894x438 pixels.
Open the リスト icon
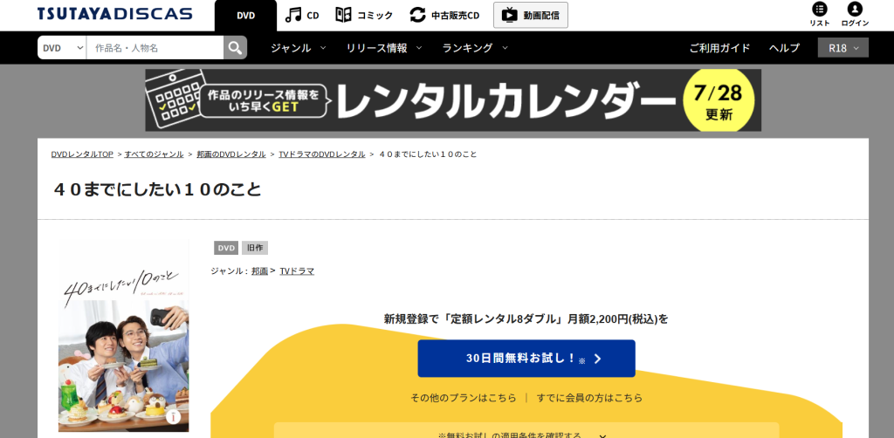820,14
